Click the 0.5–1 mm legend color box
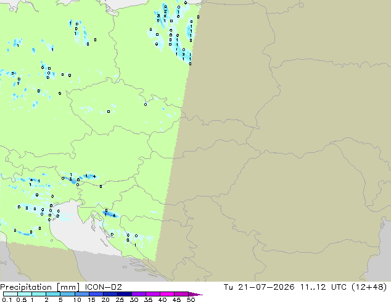Screen dimensions: 391x302 click(x=25, y=294)
